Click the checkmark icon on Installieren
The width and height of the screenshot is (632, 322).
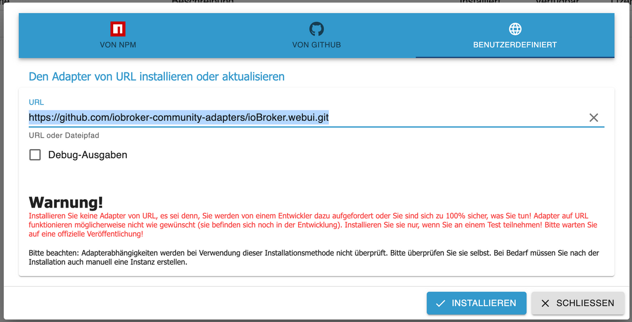[441, 303]
